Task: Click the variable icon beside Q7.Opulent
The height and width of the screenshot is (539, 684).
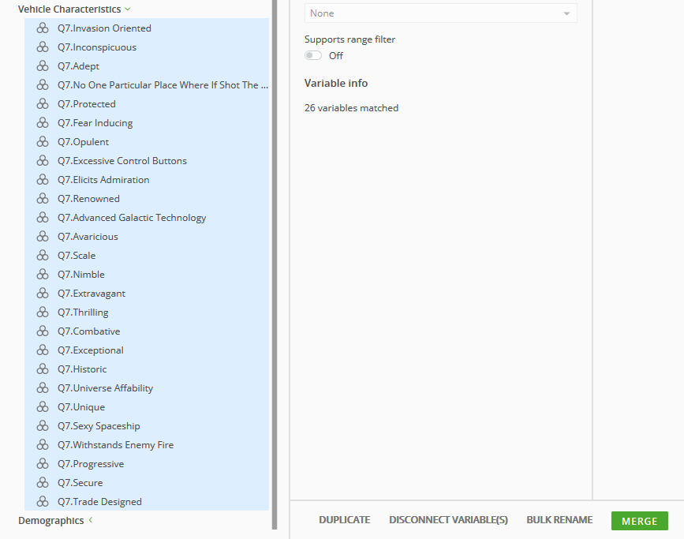Action: (43, 142)
